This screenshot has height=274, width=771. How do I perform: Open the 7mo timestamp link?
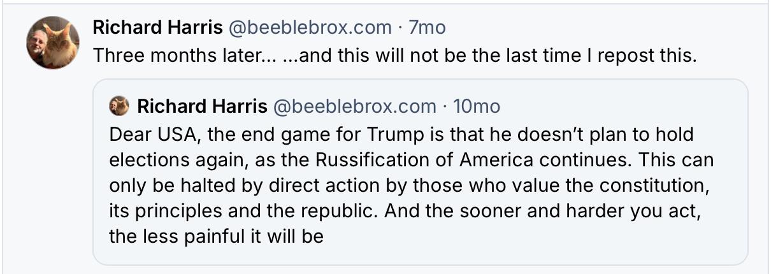(x=427, y=27)
